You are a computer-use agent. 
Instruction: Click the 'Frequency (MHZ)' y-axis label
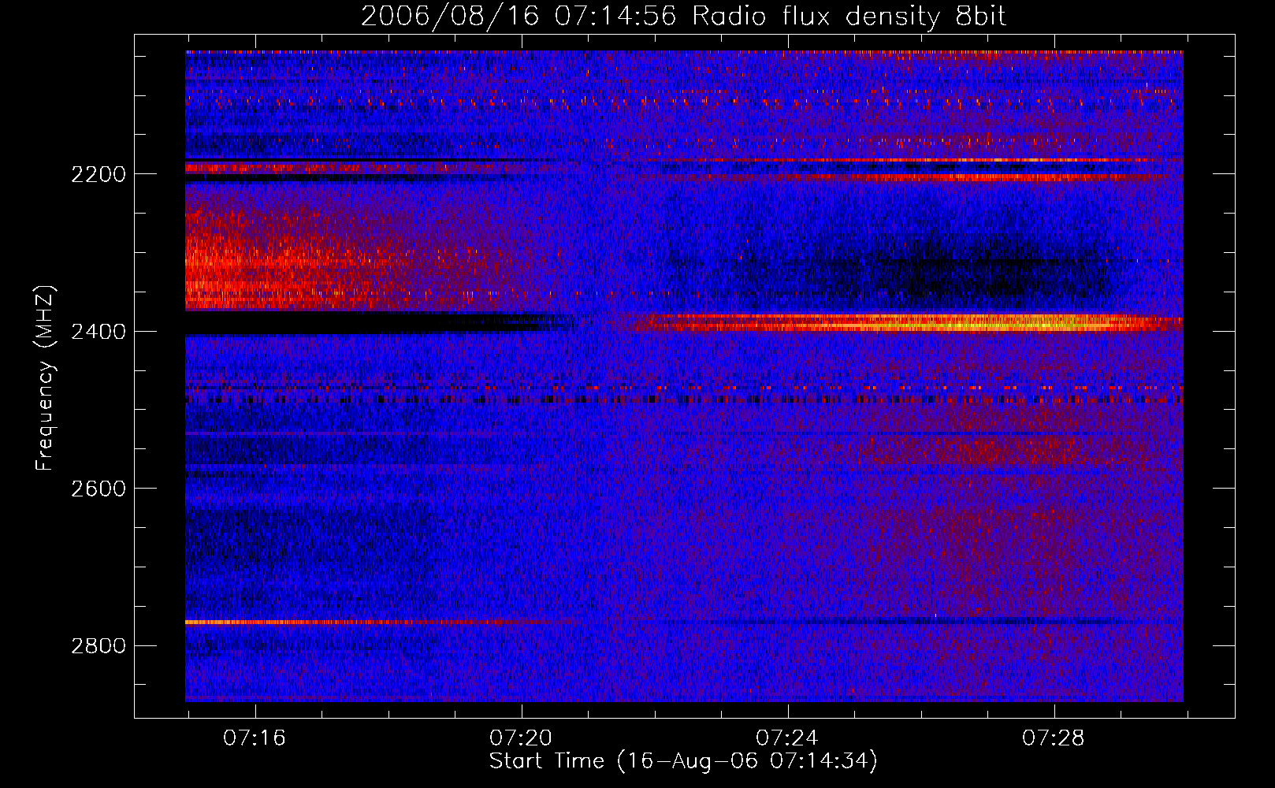pyautogui.click(x=45, y=378)
